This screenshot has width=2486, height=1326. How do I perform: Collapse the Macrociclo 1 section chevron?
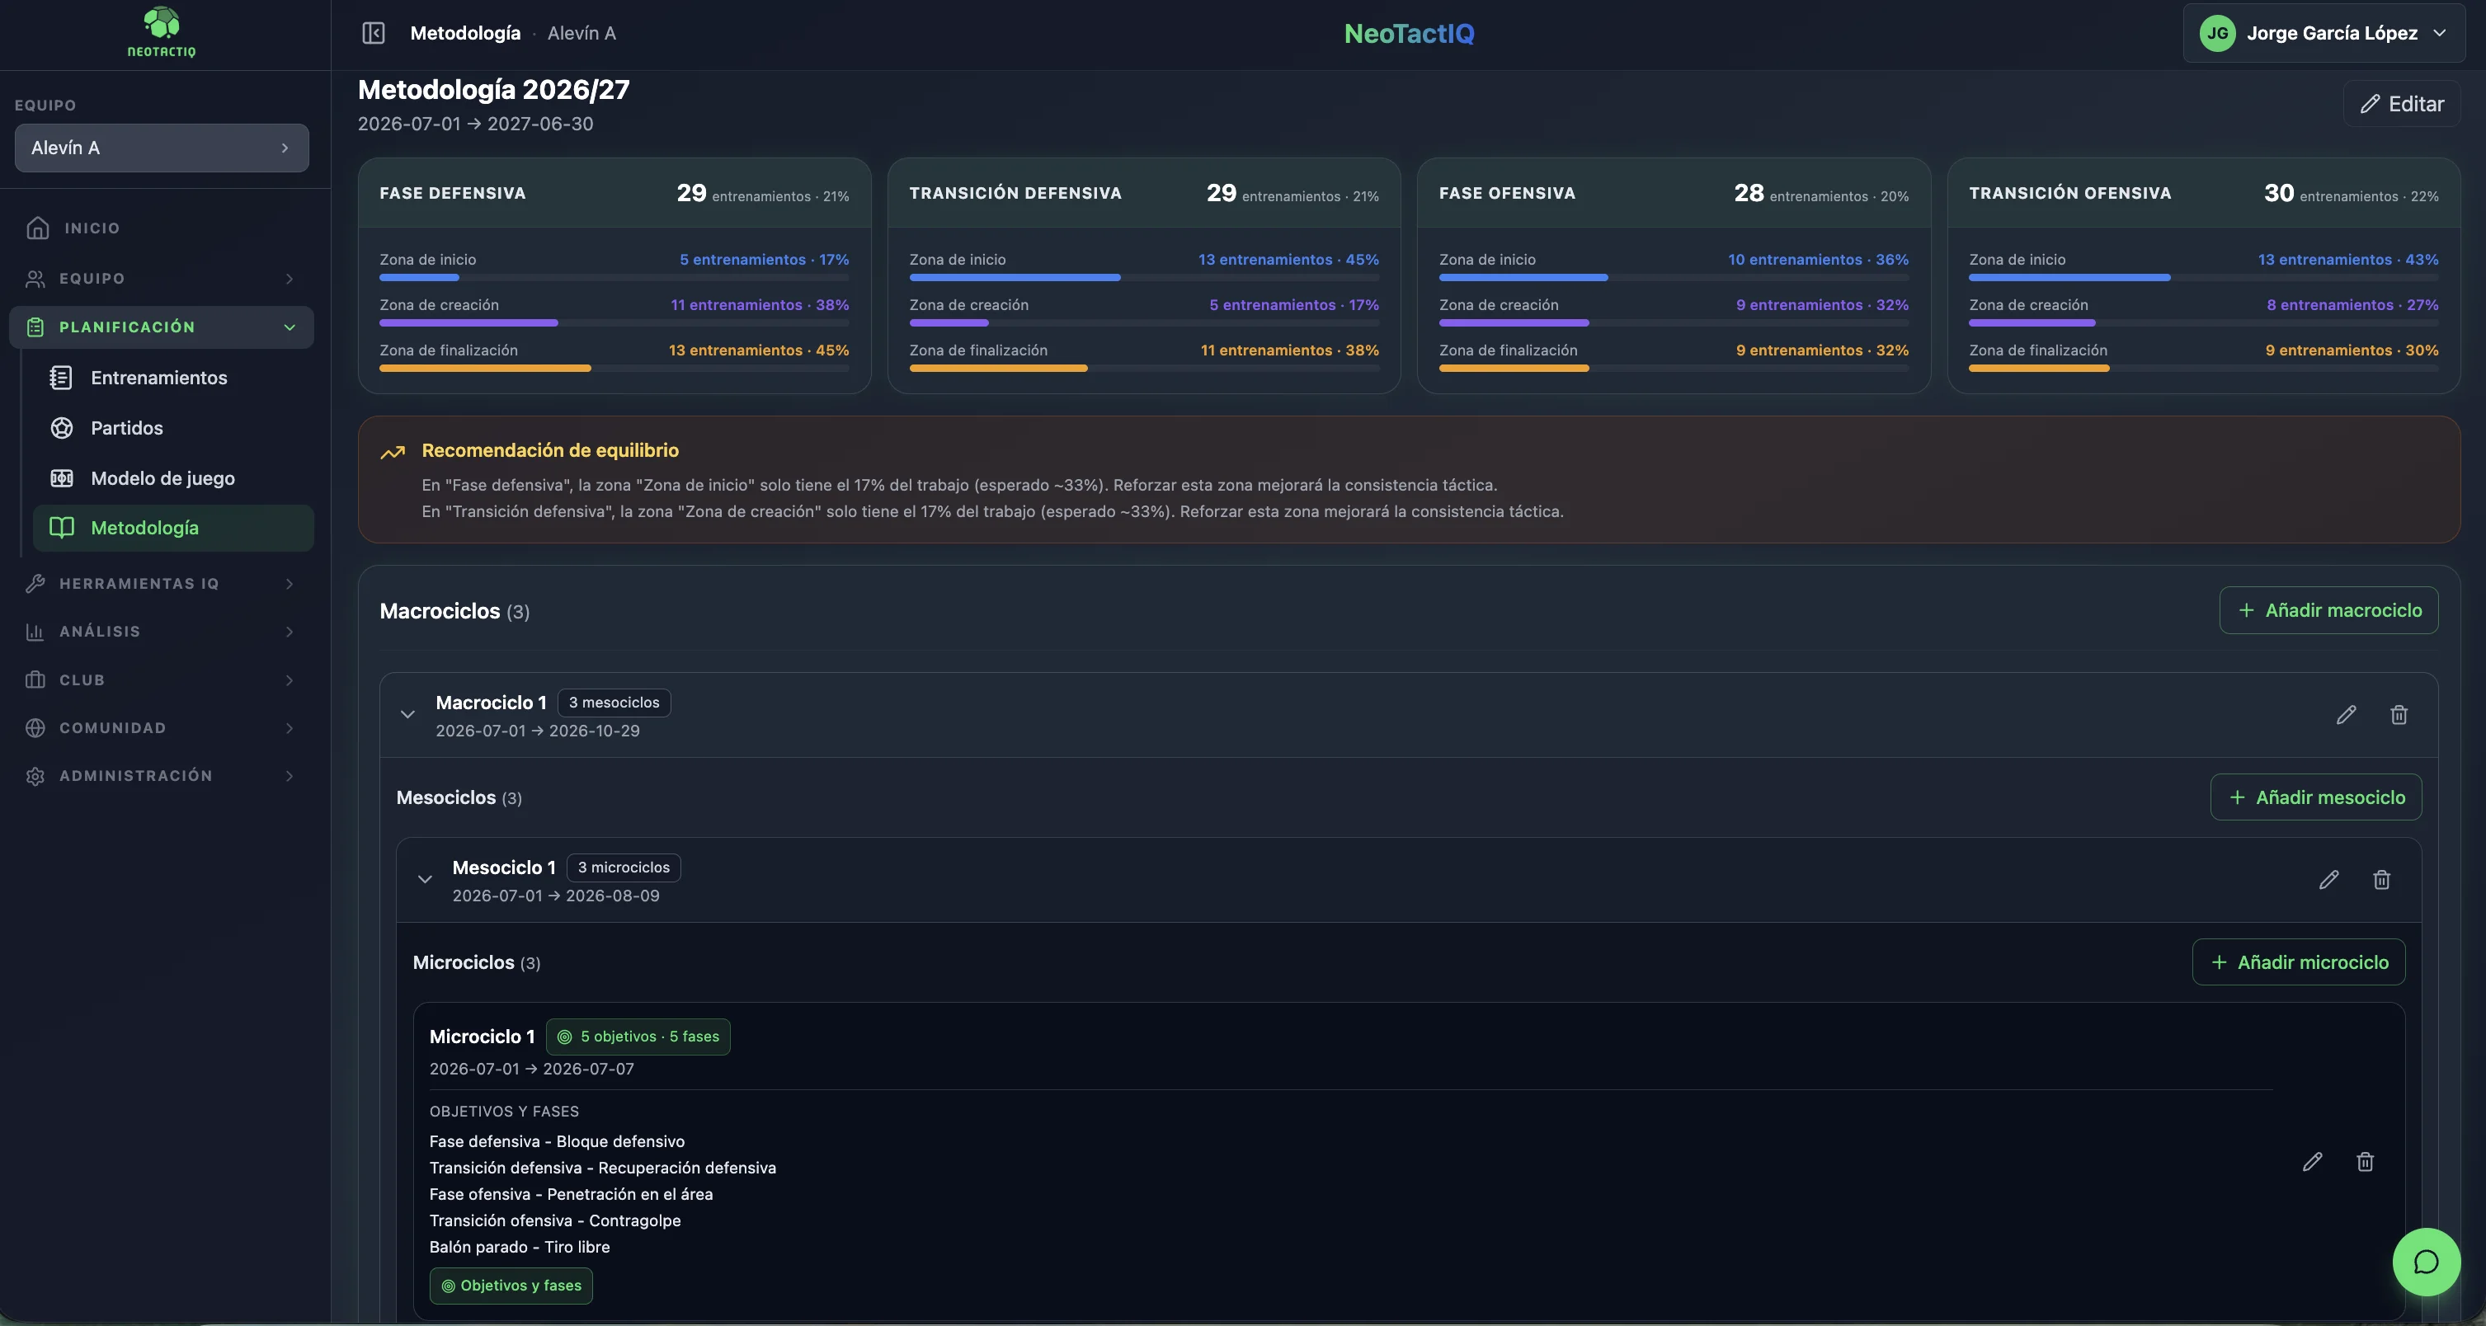click(407, 714)
